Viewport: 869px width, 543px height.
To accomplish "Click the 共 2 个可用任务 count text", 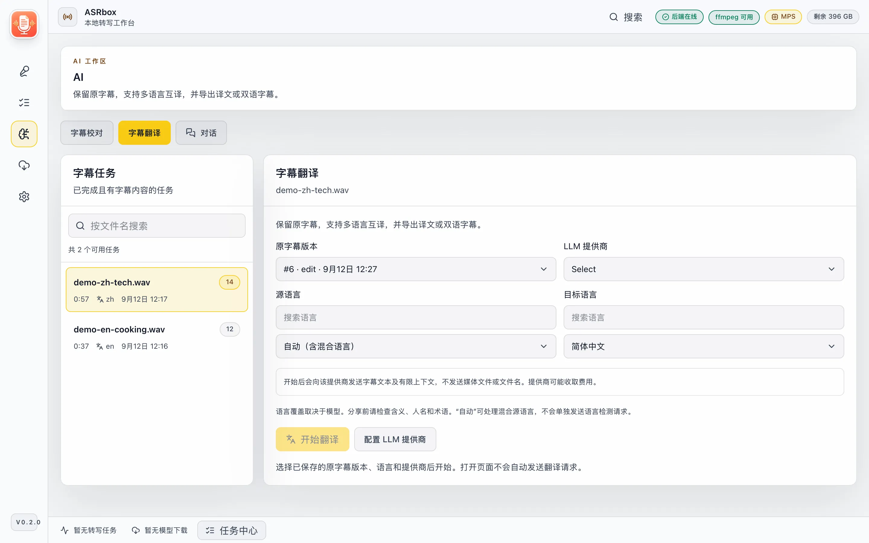I will coord(94,249).
